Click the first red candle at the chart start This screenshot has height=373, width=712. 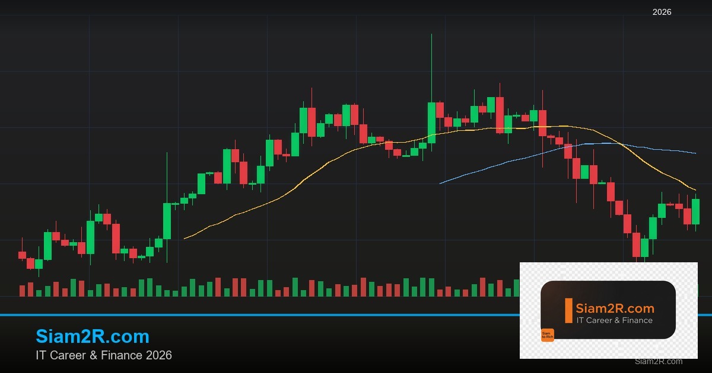click(x=22, y=255)
